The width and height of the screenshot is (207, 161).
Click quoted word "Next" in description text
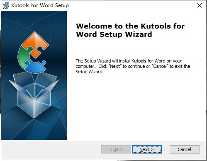tap(115, 66)
